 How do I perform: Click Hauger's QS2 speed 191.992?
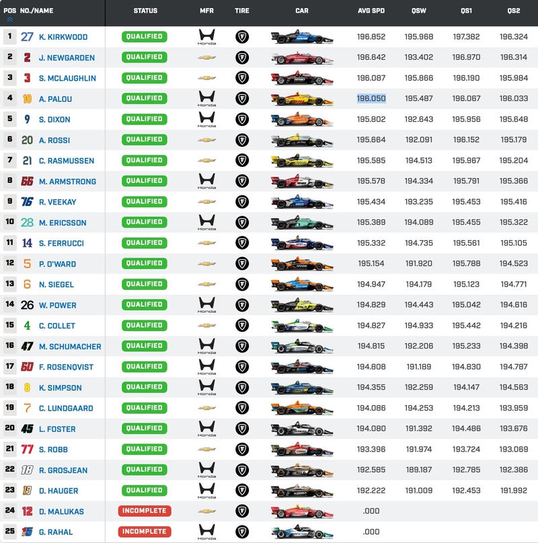click(513, 491)
